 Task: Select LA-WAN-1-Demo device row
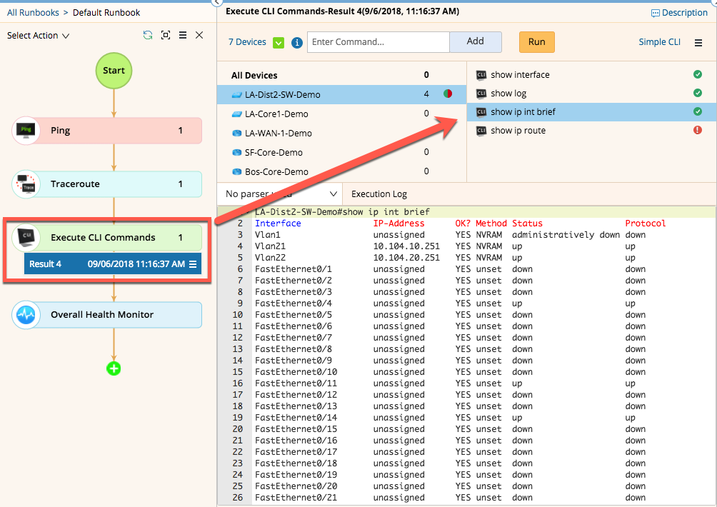click(341, 133)
